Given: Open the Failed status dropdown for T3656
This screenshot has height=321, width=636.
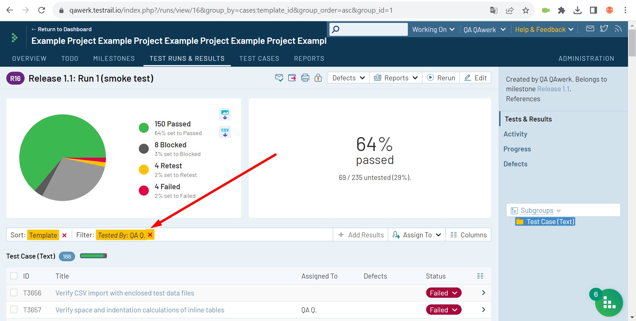Looking at the screenshot, I should tap(444, 293).
